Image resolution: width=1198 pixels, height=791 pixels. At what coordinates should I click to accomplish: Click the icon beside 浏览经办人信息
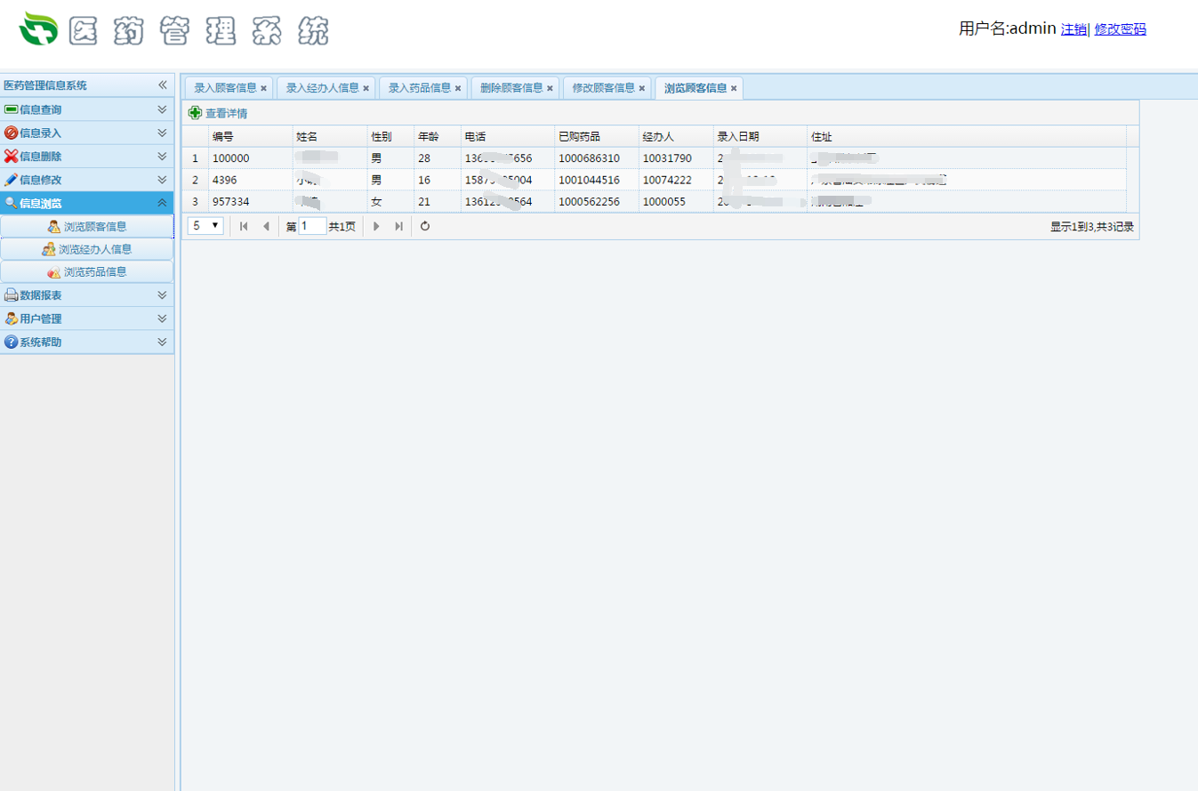coord(48,249)
